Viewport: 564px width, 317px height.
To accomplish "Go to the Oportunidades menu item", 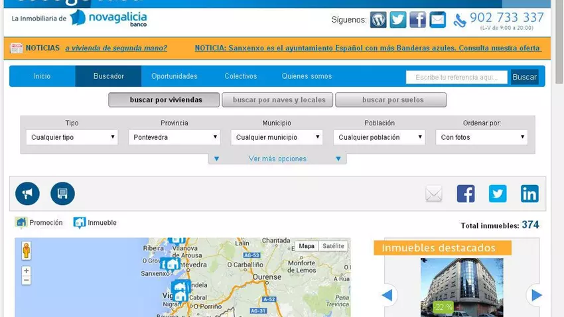I will [x=175, y=76].
